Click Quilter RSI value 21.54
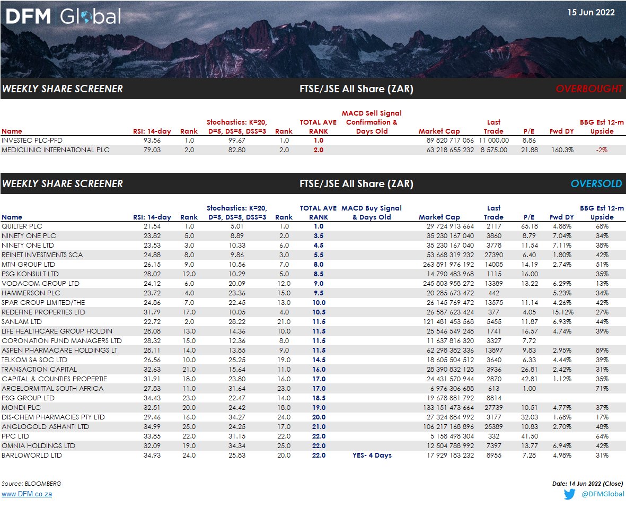The height and width of the screenshot is (508, 626). click(152, 226)
